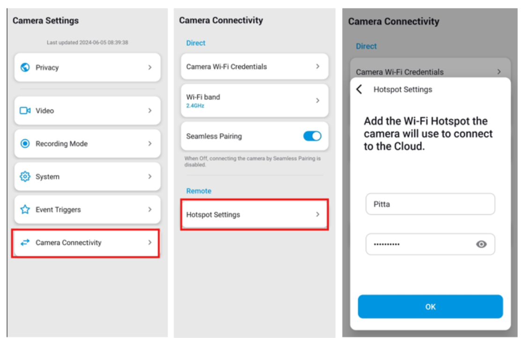Open the System settings chevron
This screenshot has width=523, height=338.
click(x=150, y=176)
